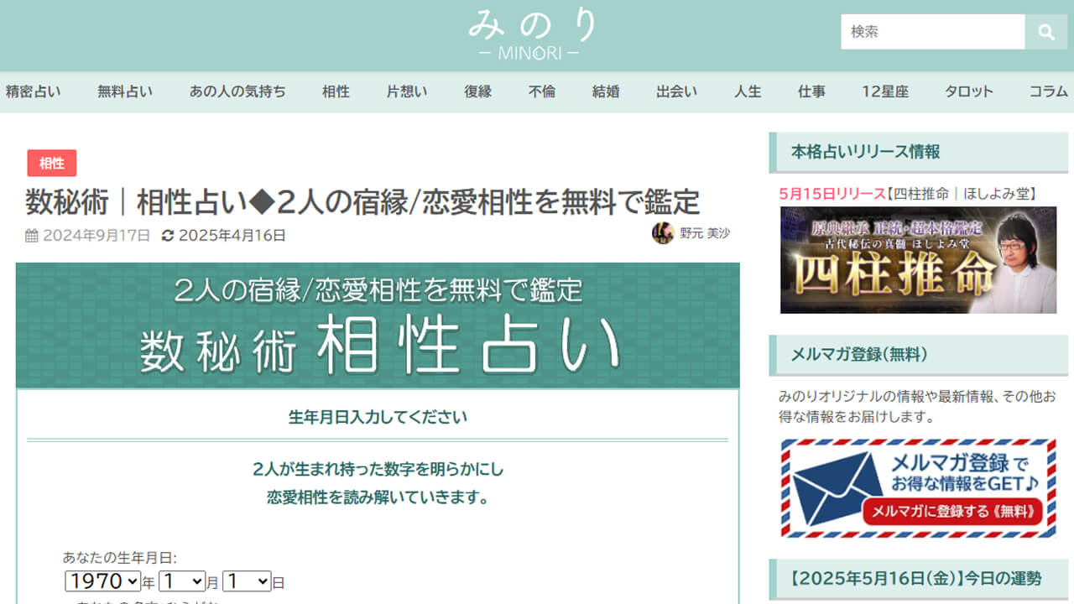This screenshot has height=604, width=1074.
Task: Click the article title 数秘術｜相性占い
Action: 362,202
